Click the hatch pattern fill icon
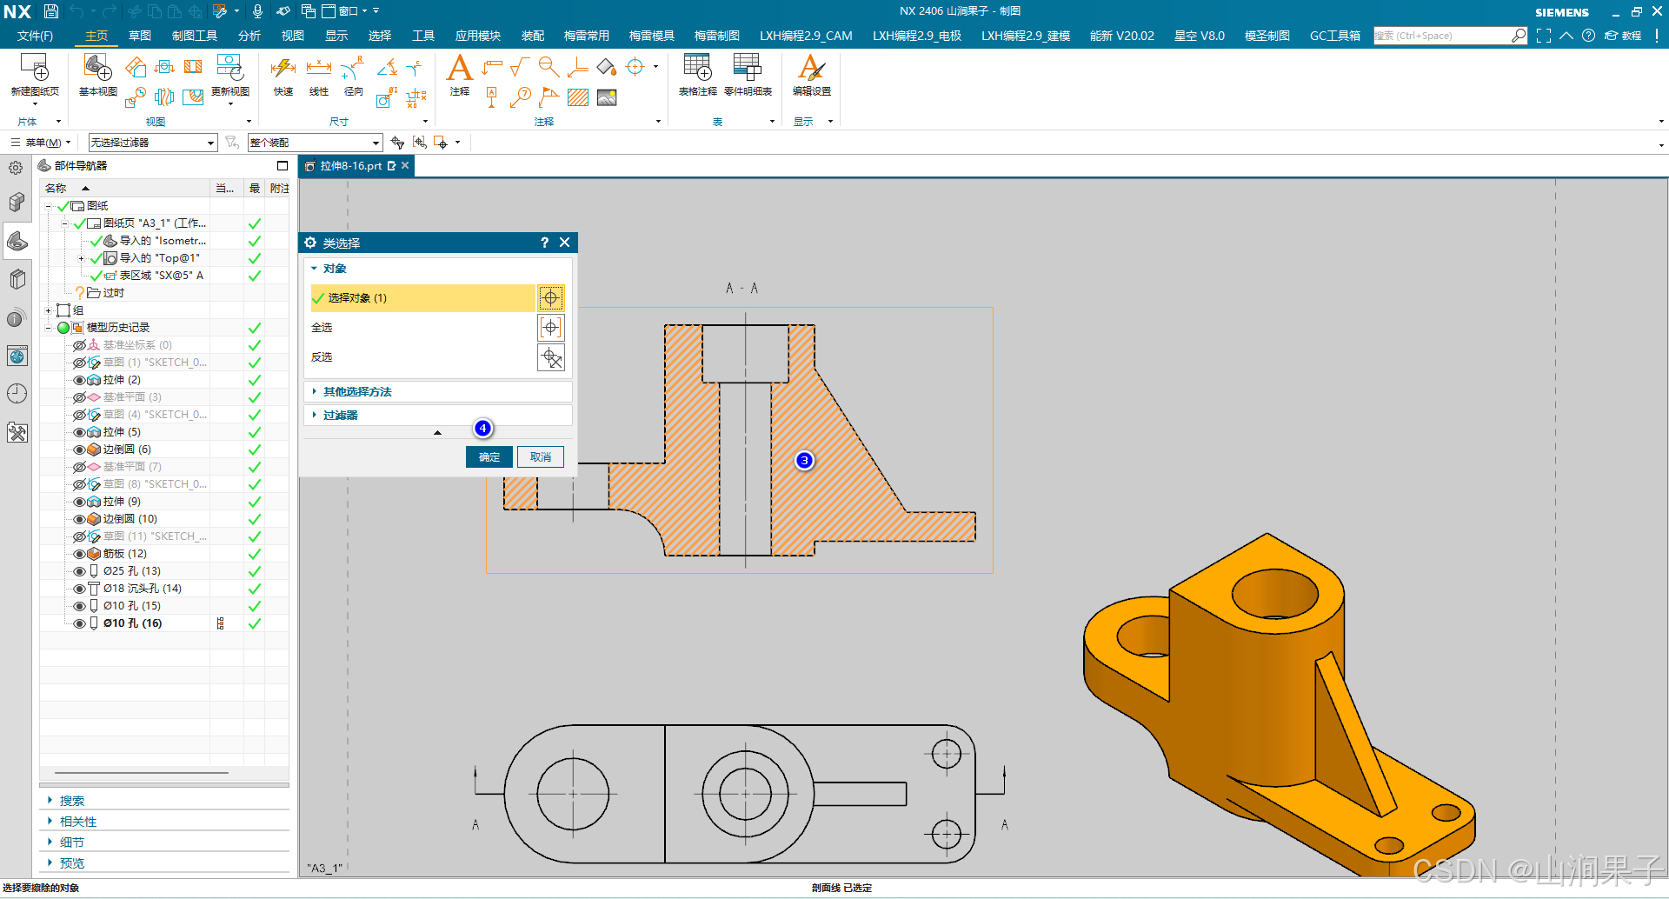 578,97
